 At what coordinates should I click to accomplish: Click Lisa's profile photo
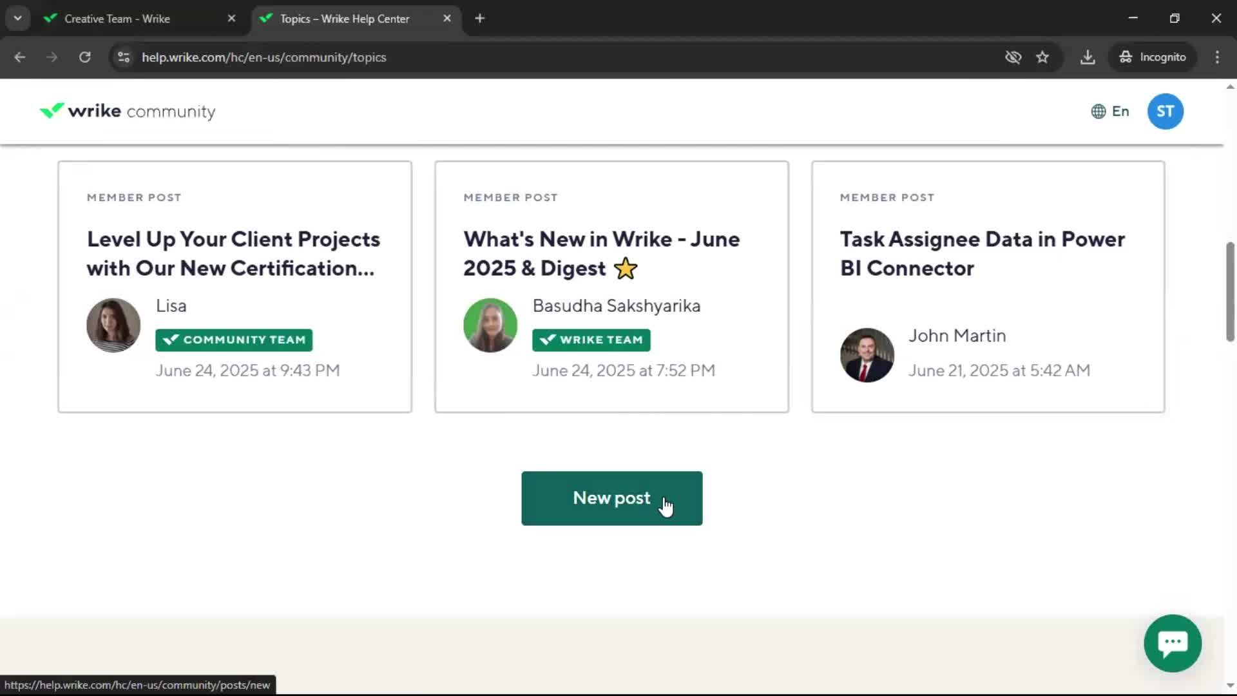tap(113, 325)
